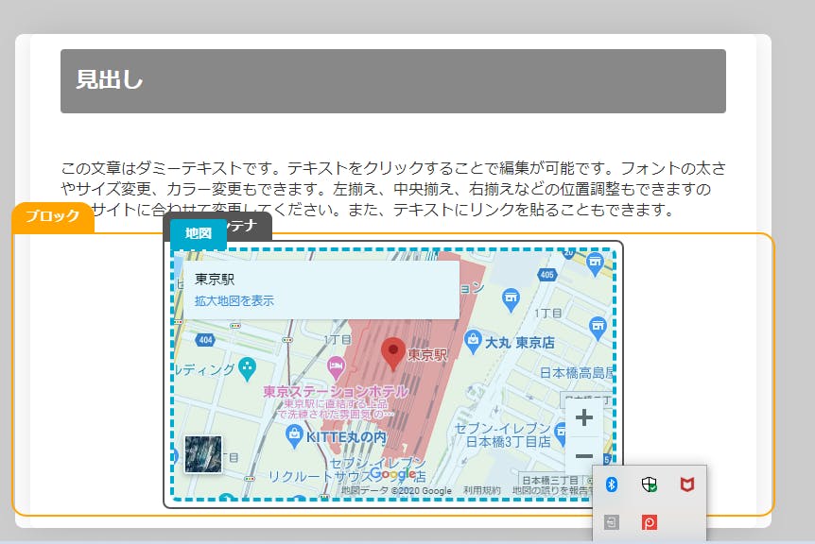This screenshot has width=815, height=544.
Task: Zoom out the map with minus button
Action: (x=583, y=456)
